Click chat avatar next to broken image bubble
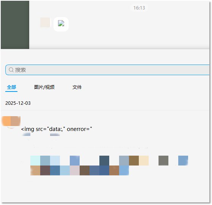Screen dimensions: 212x205 (x=45, y=22)
